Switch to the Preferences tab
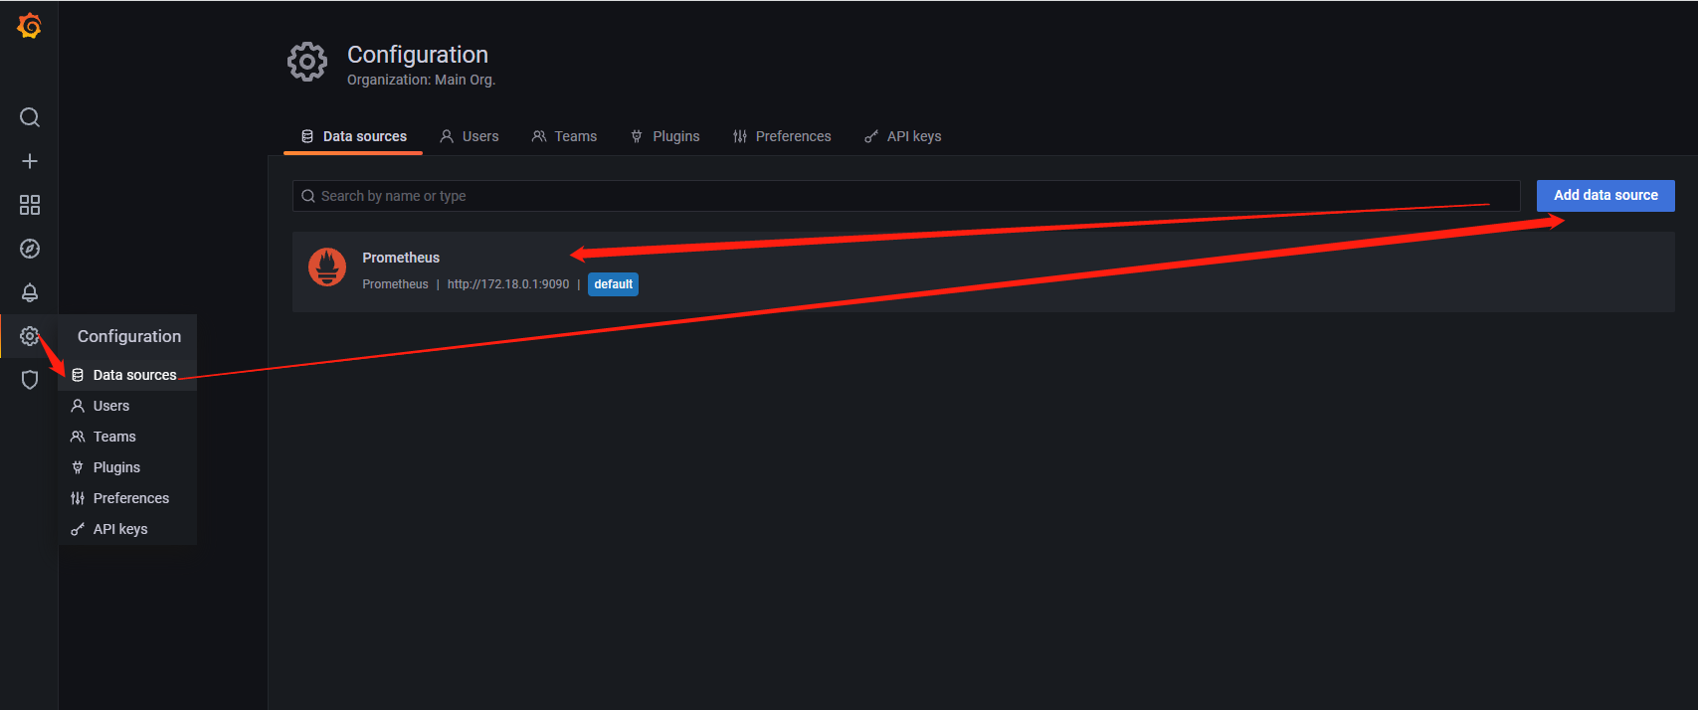 click(782, 136)
